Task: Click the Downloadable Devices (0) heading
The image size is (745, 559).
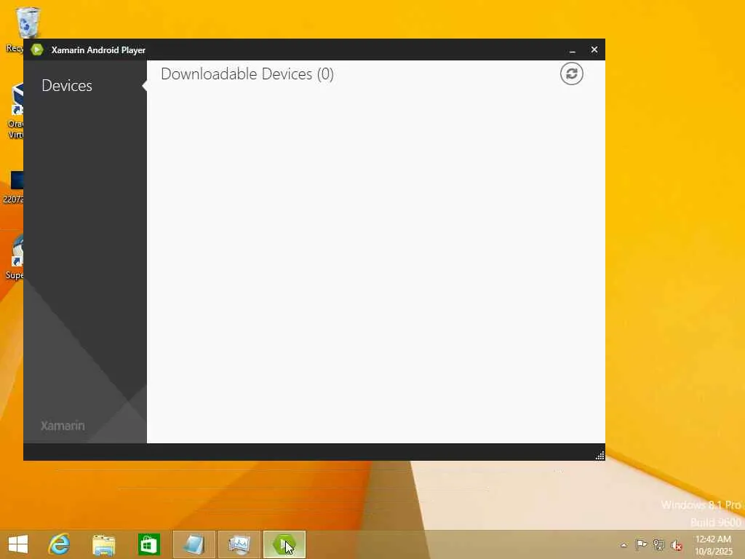Action: (247, 74)
